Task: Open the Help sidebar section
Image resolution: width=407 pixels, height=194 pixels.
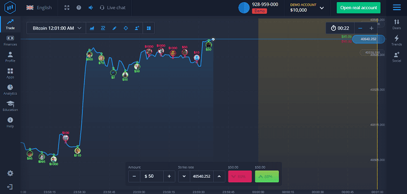Action: (10, 123)
